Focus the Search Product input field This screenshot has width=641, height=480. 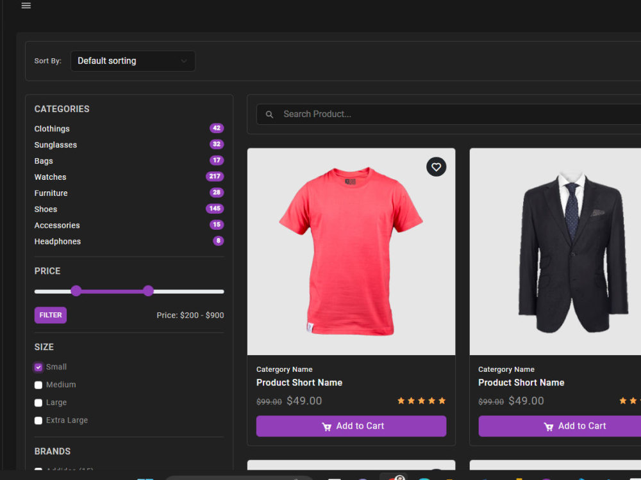450,115
